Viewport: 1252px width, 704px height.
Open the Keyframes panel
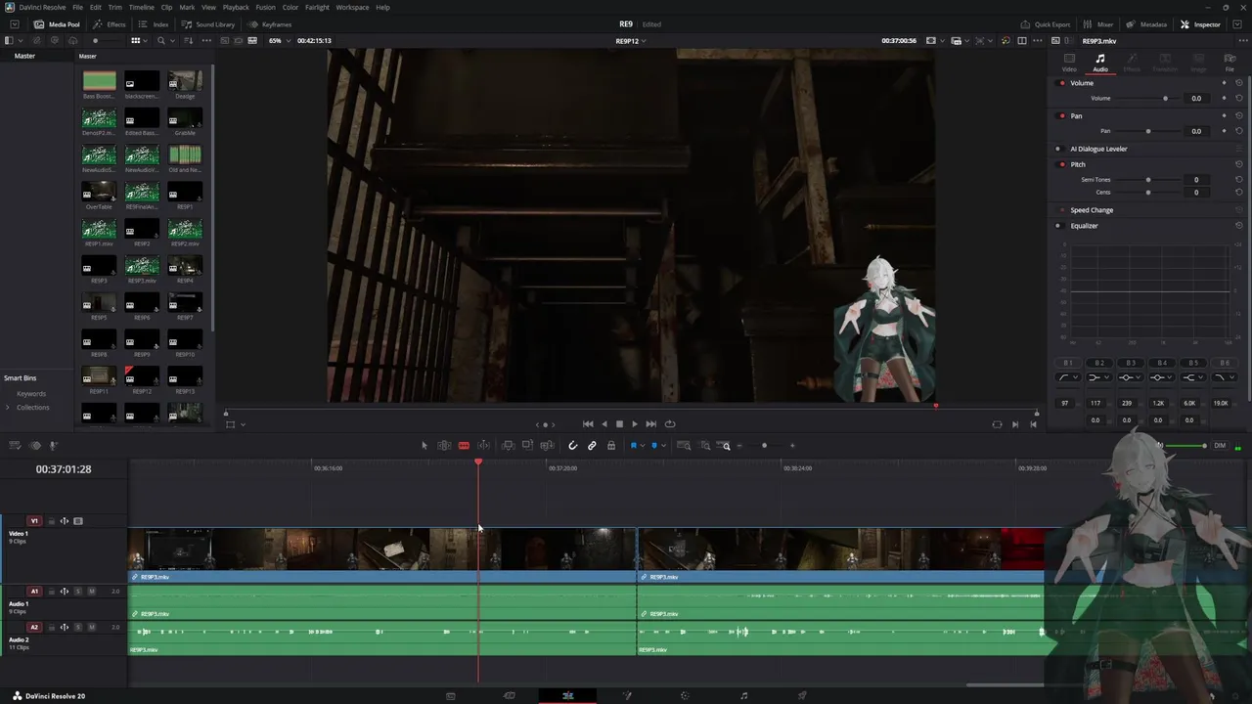[x=270, y=24]
